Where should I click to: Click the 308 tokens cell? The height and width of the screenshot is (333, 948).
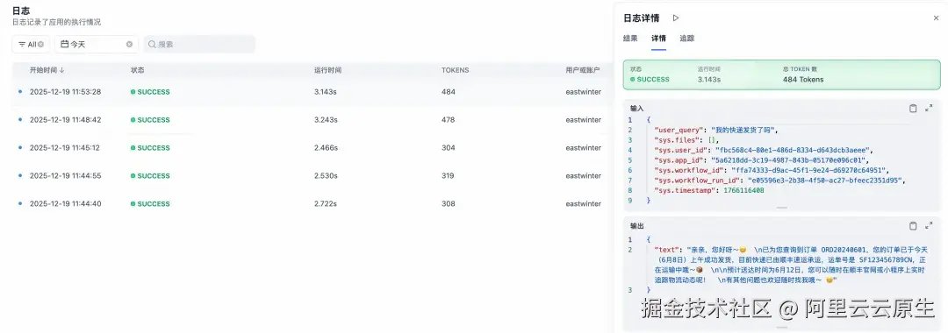(448, 204)
